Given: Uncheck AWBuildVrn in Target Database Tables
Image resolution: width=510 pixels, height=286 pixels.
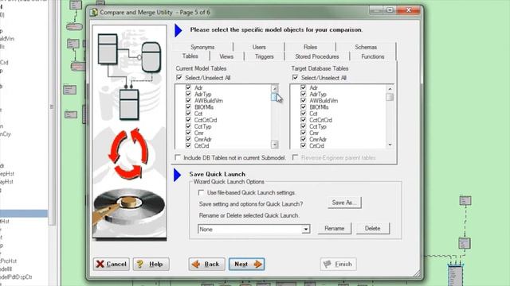Looking at the screenshot, I should (303, 101).
